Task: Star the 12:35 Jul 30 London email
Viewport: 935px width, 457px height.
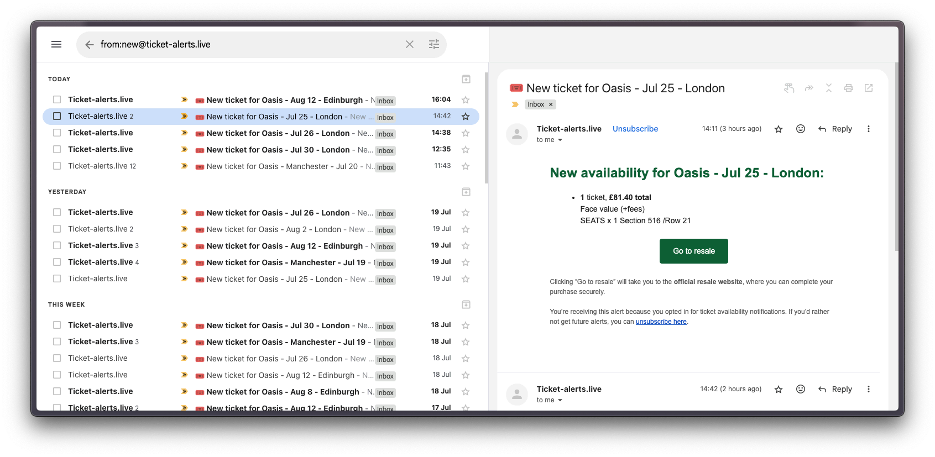Action: pyautogui.click(x=466, y=150)
